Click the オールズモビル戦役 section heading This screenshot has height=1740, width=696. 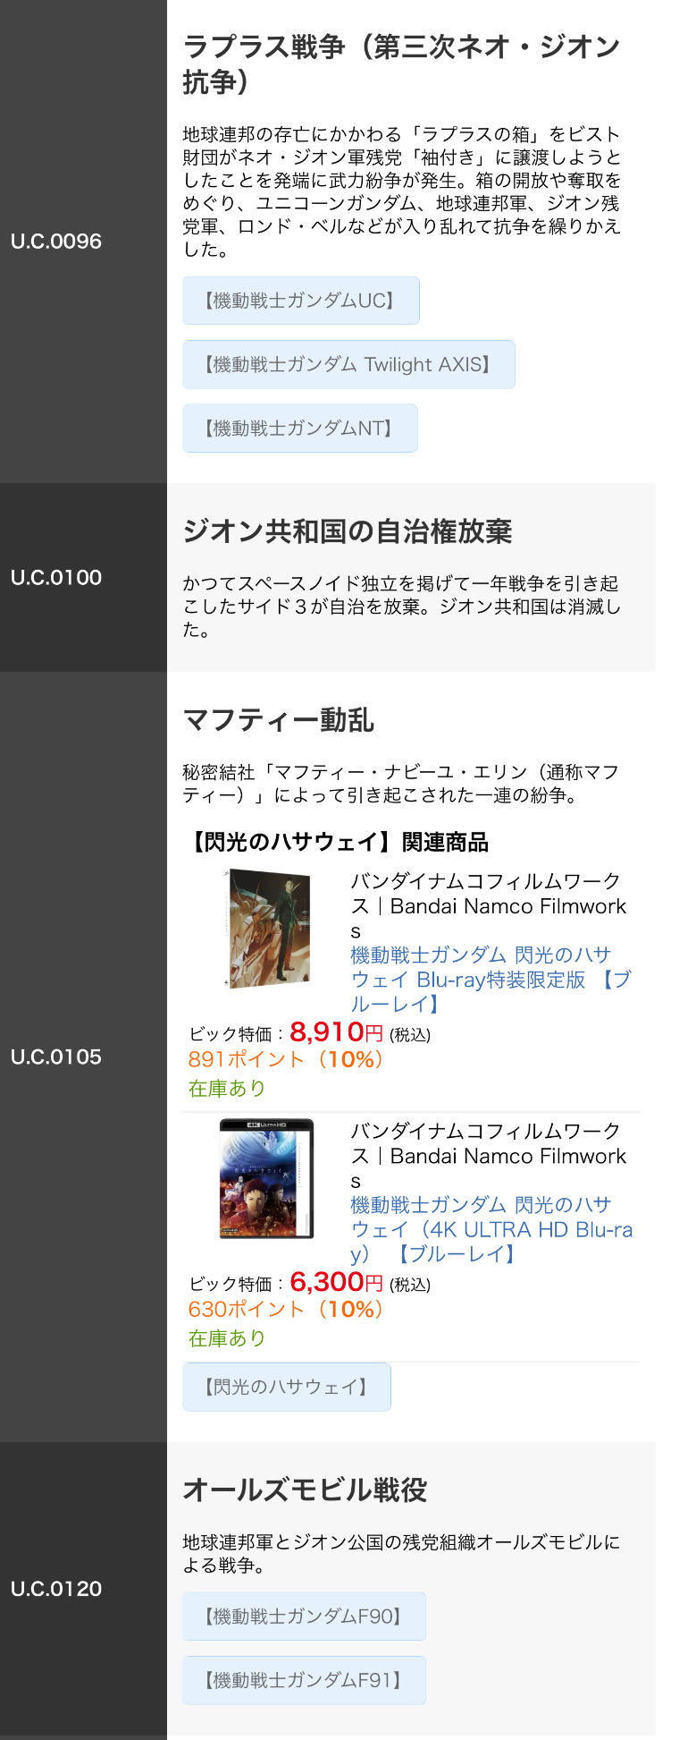pos(306,1490)
